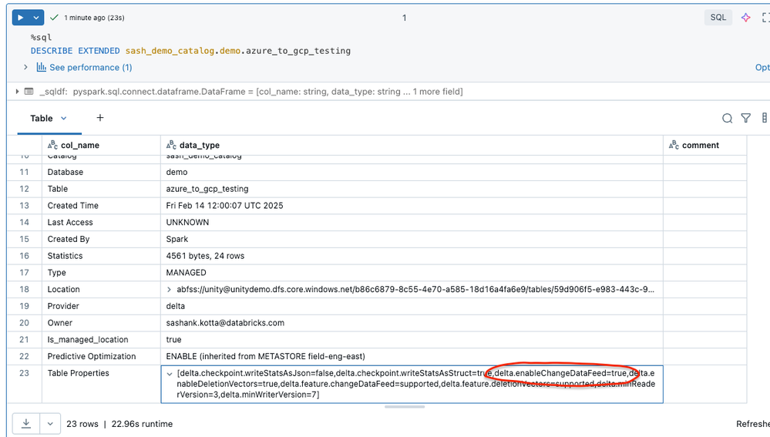Click the SQL language selector badge
Screen dimensions: 770x437
[718, 17]
